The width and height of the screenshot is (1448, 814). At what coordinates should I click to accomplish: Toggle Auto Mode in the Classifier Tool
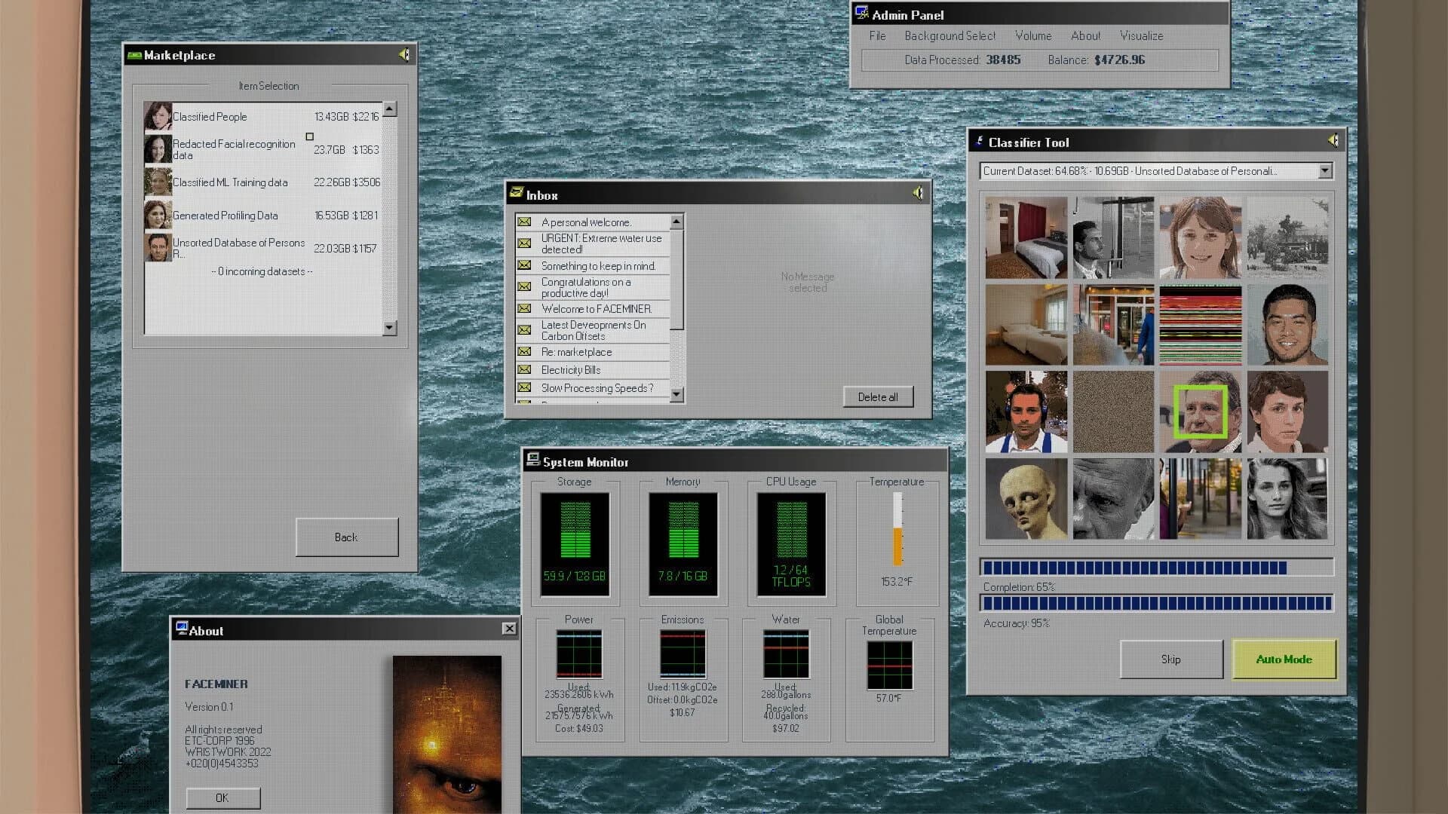click(1284, 659)
